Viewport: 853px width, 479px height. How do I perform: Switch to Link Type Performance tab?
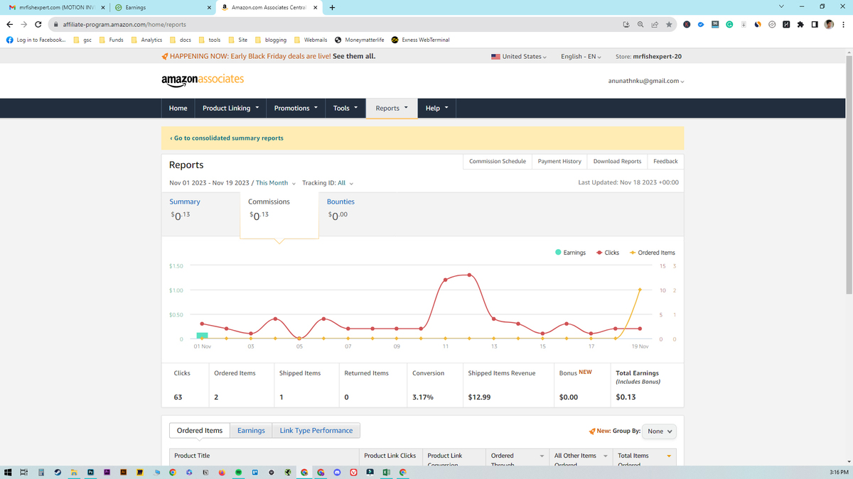(x=316, y=431)
